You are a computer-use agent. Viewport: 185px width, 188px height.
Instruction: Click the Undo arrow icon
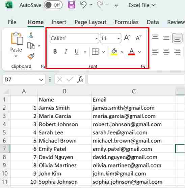pyautogui.click(x=83, y=5)
